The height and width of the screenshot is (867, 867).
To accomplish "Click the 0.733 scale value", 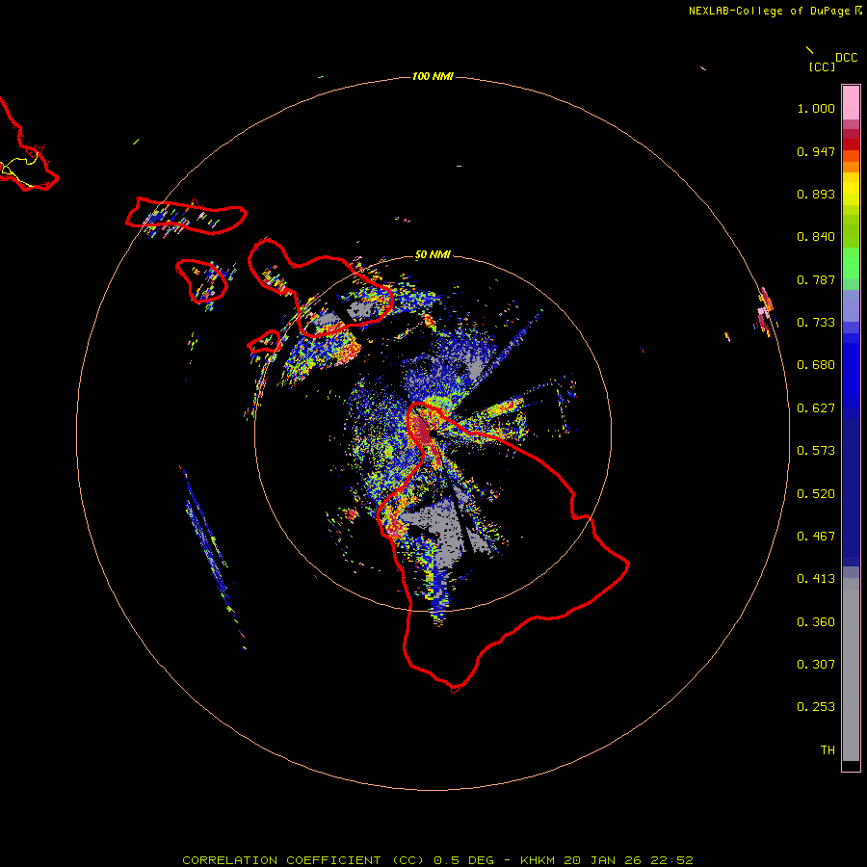I will (x=816, y=323).
